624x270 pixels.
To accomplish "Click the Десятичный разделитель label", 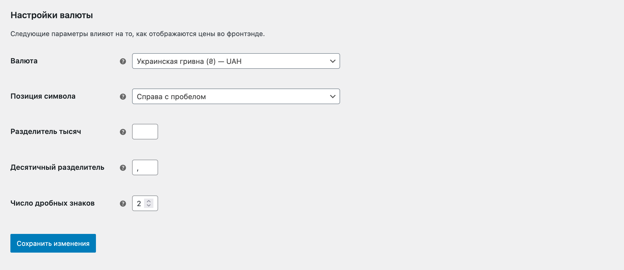I will click(57, 167).
